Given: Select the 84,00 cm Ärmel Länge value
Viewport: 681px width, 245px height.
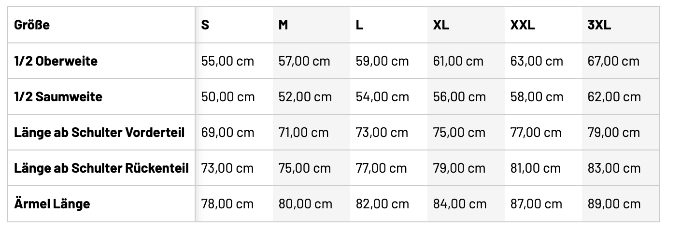Looking at the screenshot, I should click(x=460, y=204).
